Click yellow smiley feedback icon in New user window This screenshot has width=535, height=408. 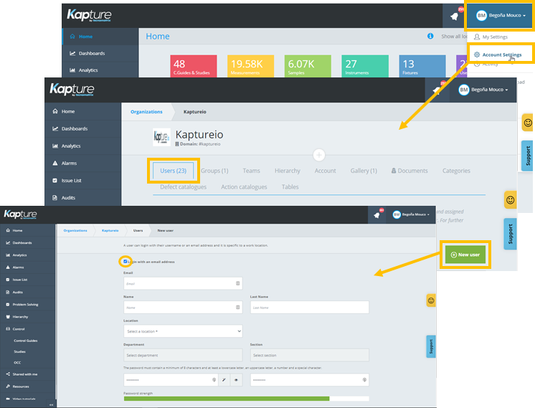pyautogui.click(x=431, y=300)
